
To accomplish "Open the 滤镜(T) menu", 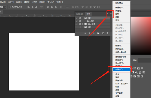I will coord(27,2).
